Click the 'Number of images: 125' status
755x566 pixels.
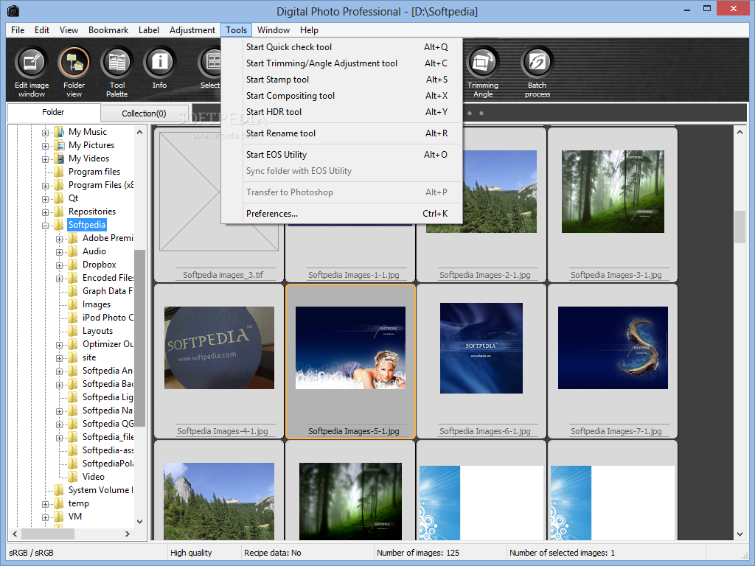coord(418,553)
